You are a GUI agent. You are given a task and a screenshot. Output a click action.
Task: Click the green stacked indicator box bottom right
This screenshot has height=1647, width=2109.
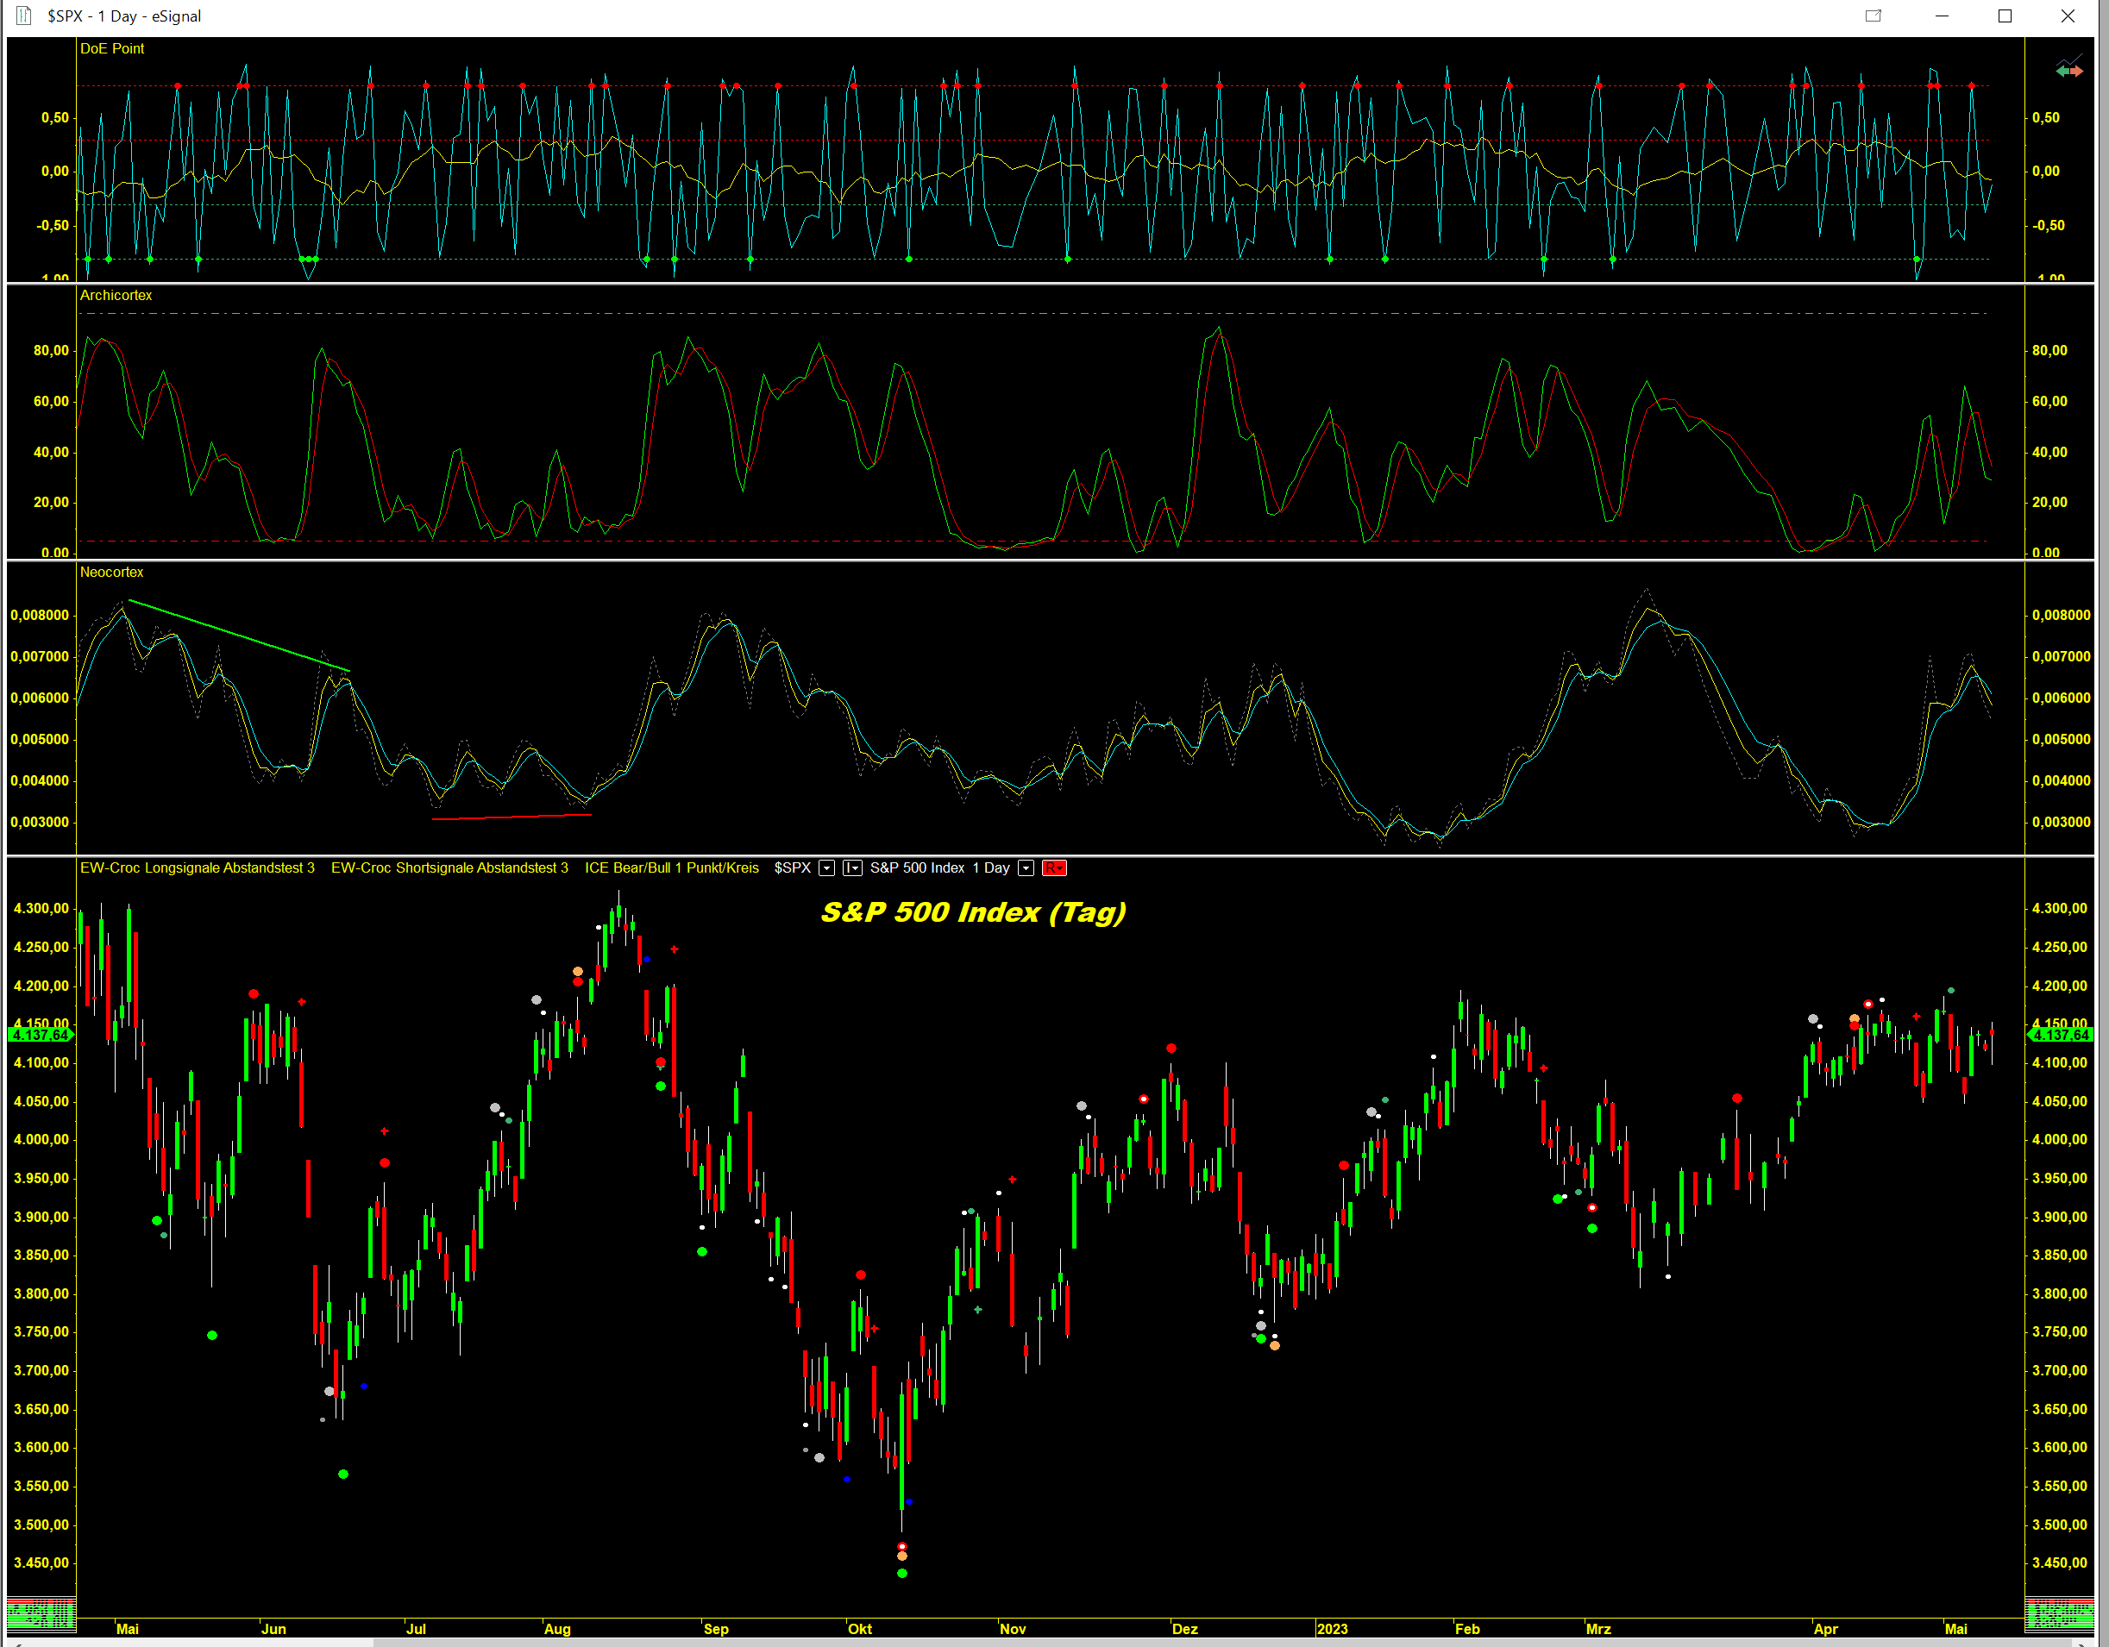coord(2059,1613)
